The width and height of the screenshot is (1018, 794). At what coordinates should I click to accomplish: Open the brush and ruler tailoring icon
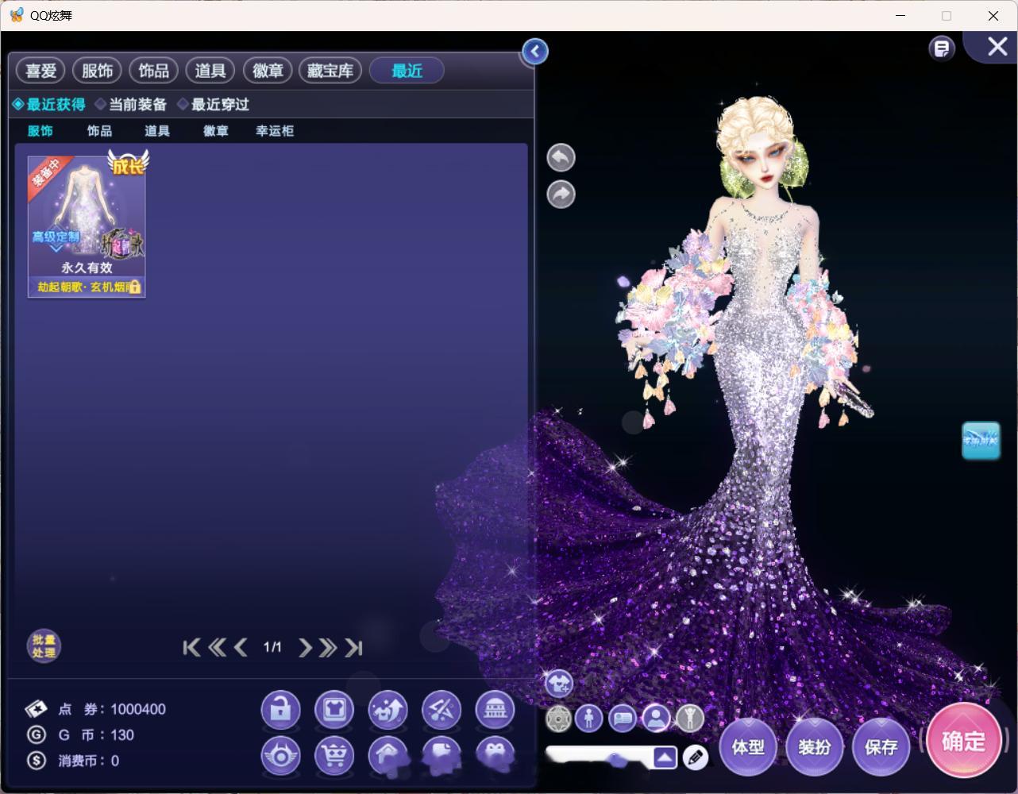coord(442,710)
